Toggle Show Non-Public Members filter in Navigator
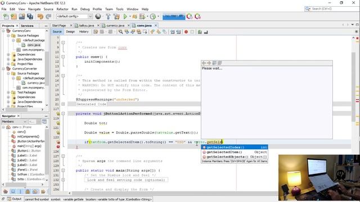 (28, 191)
